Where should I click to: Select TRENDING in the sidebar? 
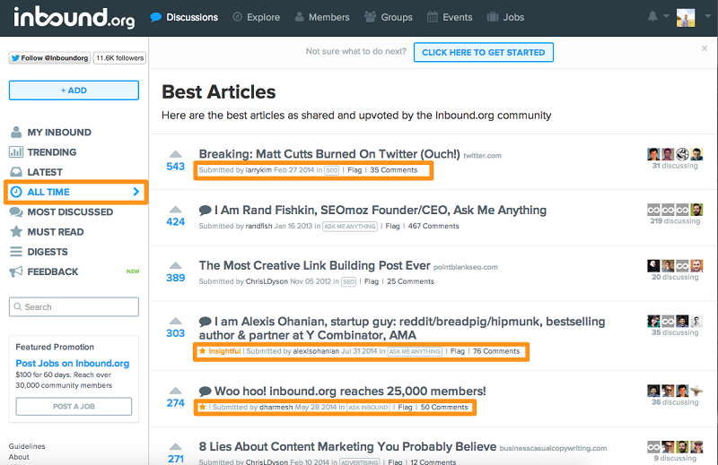[52, 152]
